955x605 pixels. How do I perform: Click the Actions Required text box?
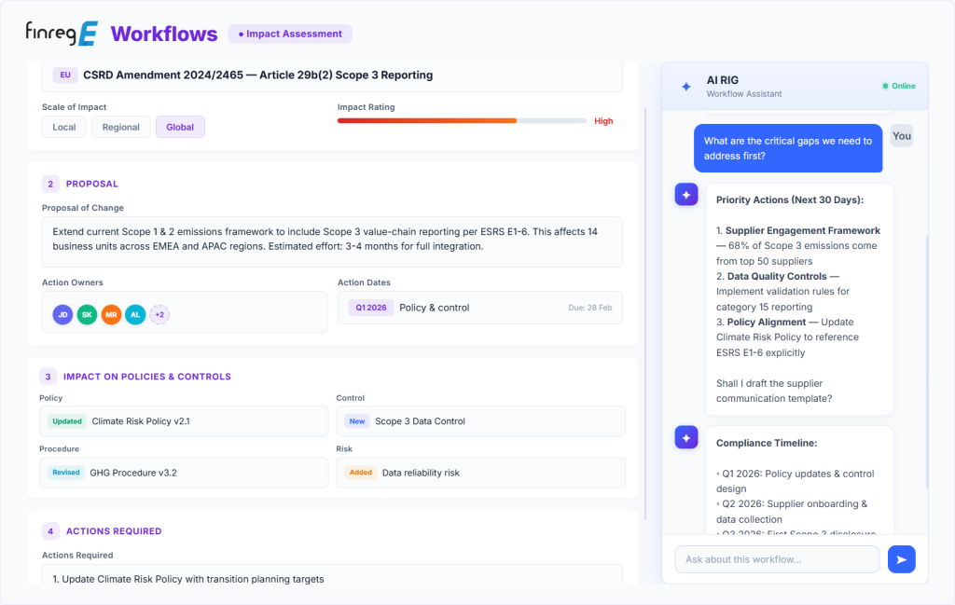click(x=332, y=574)
